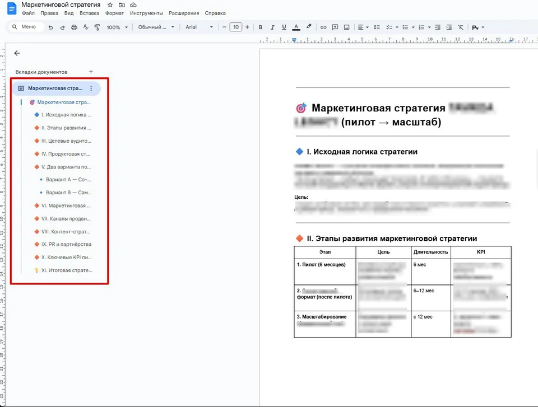
Task: Open options for Маркетинговая стра... tab
Action: 91,88
